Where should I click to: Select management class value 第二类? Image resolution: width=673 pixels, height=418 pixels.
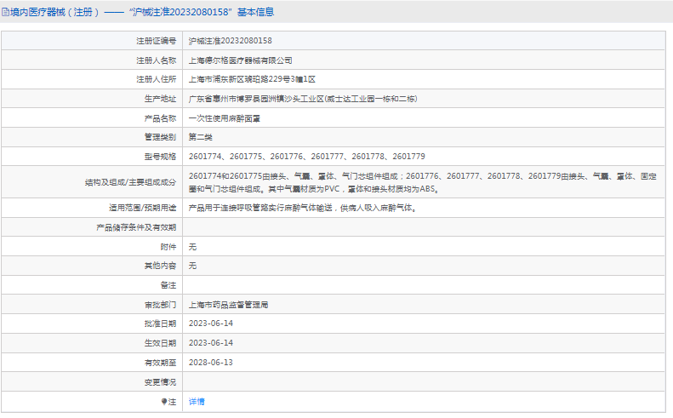pyautogui.click(x=201, y=137)
